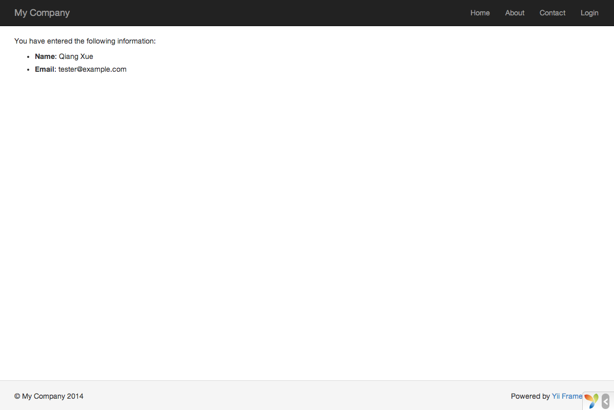Go to the About page

(515, 13)
